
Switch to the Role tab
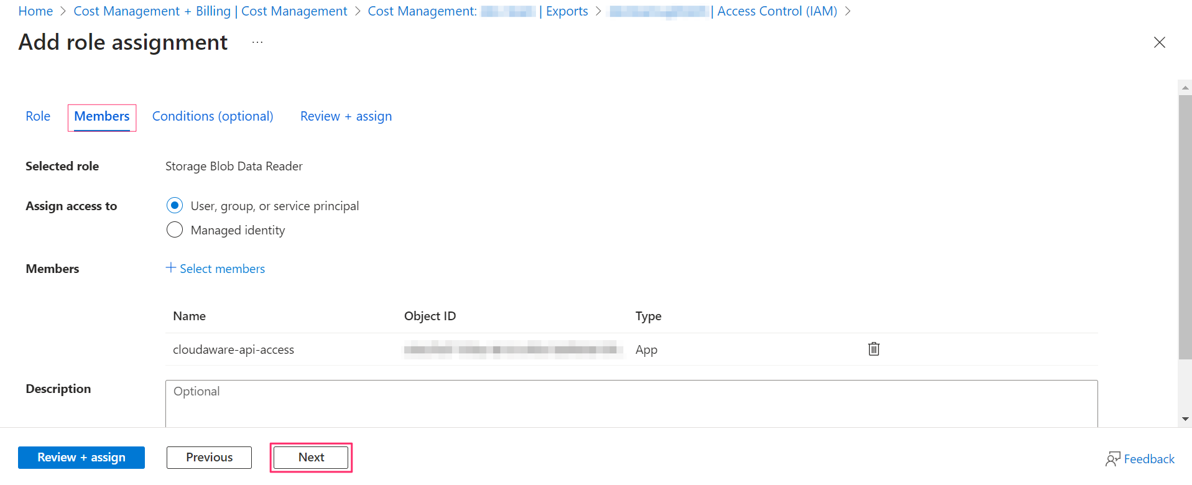(x=38, y=116)
